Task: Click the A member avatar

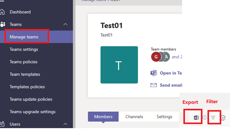Action: 166,57
